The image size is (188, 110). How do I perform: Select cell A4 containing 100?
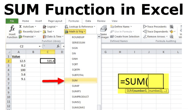coord(19,71)
